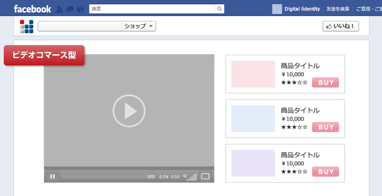382x196 pixels.
Task: Toggle fullscreen video button
Action: 205,176
